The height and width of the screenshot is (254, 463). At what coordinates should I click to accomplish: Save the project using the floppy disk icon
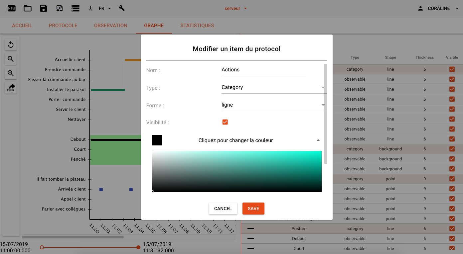tap(44, 8)
